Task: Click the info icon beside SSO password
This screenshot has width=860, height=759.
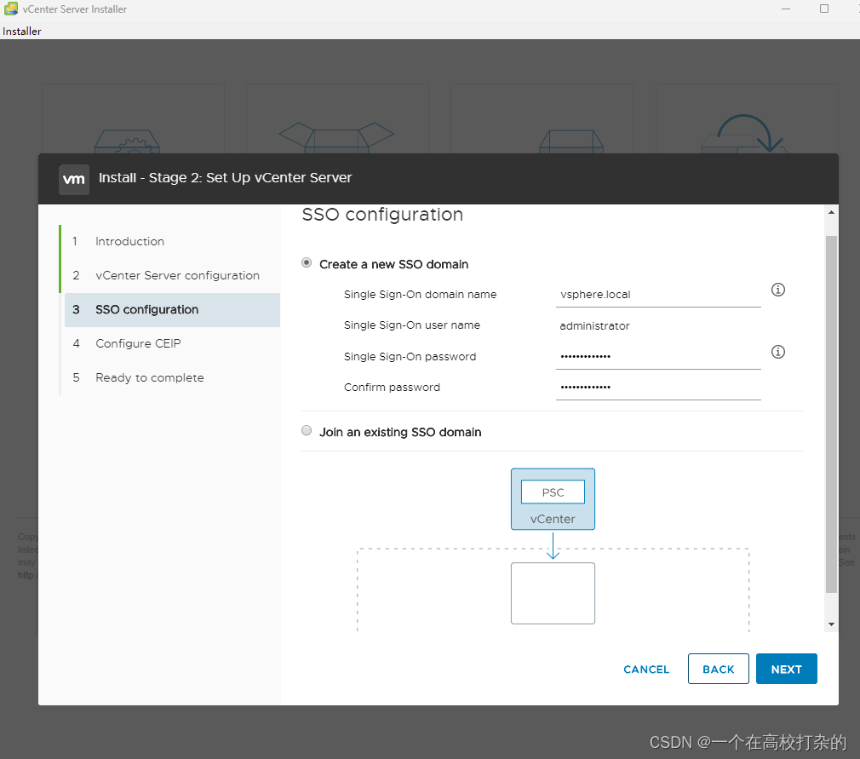Action: tap(777, 352)
